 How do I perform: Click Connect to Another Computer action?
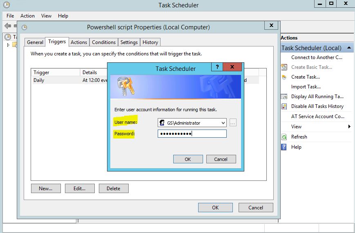click(x=317, y=57)
